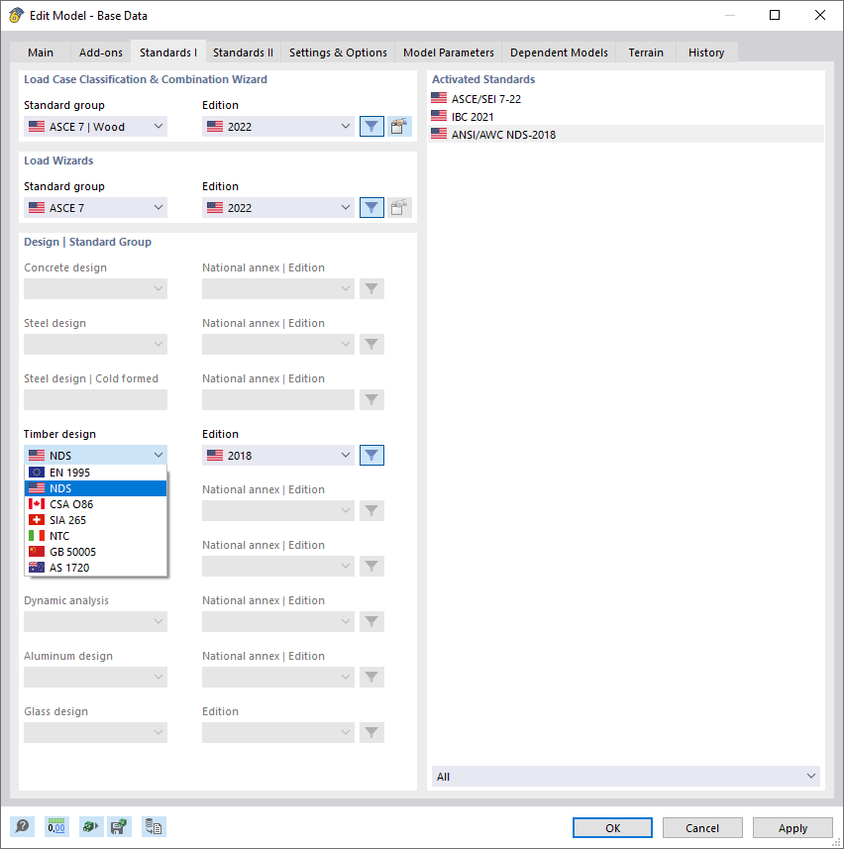This screenshot has height=849, width=844.
Task: Click disabled Load Wizards clipboard settings icon
Action: coord(399,207)
